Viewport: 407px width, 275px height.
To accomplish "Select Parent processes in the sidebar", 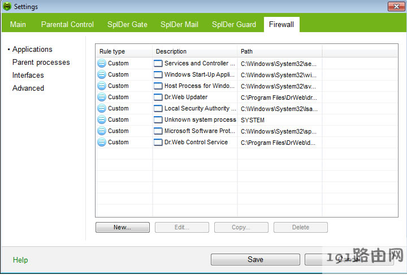I will click(41, 62).
